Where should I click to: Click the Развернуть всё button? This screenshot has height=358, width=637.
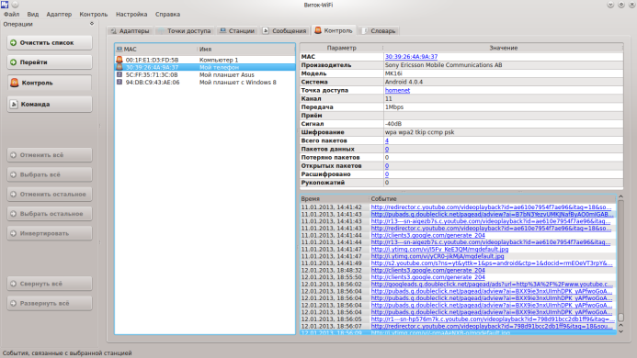tap(50, 303)
